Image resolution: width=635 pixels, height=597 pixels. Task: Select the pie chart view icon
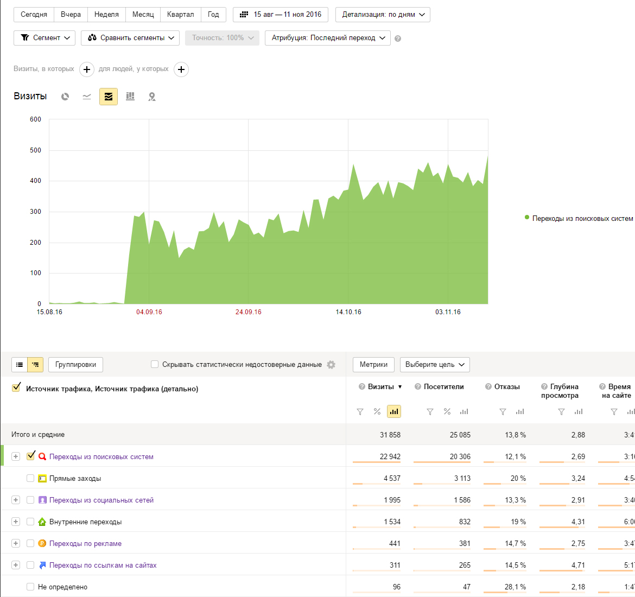[x=65, y=97]
